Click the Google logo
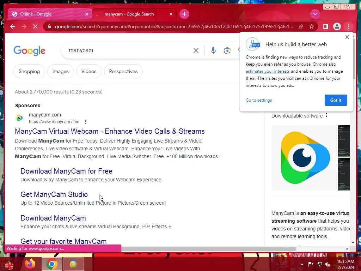361x271 pixels. (30, 51)
